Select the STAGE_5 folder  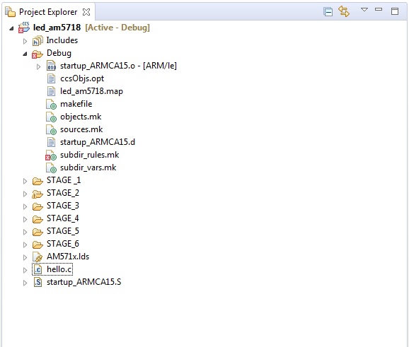[x=62, y=231]
